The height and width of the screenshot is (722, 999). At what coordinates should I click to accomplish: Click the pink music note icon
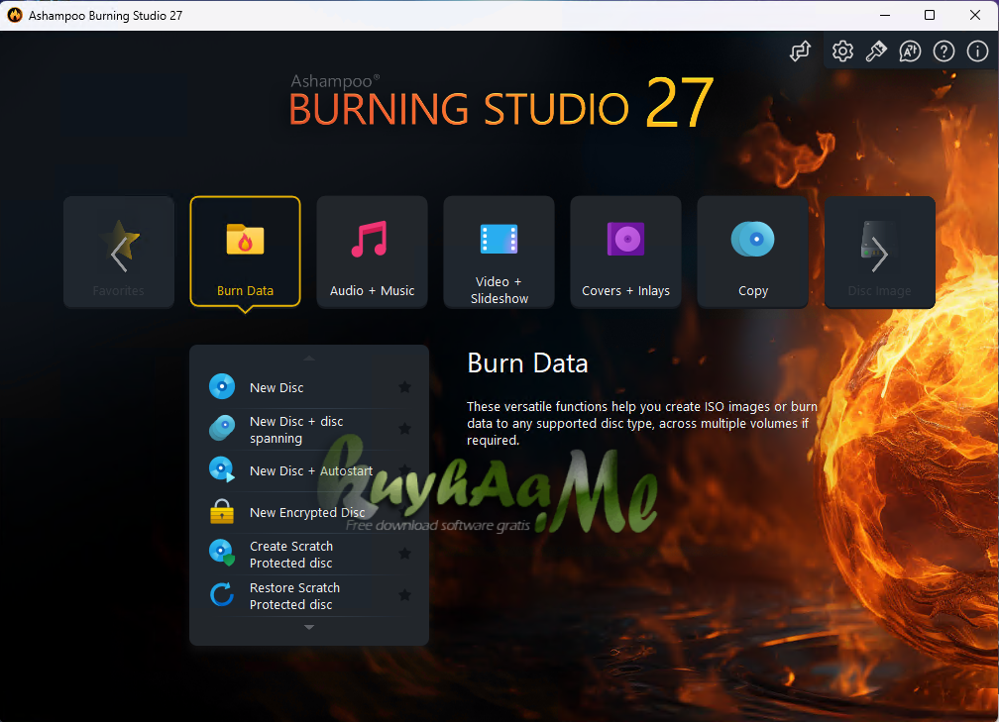(369, 240)
